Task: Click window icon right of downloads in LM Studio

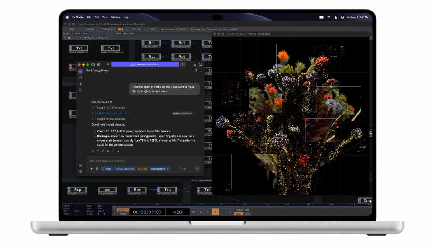Action: click(x=201, y=64)
